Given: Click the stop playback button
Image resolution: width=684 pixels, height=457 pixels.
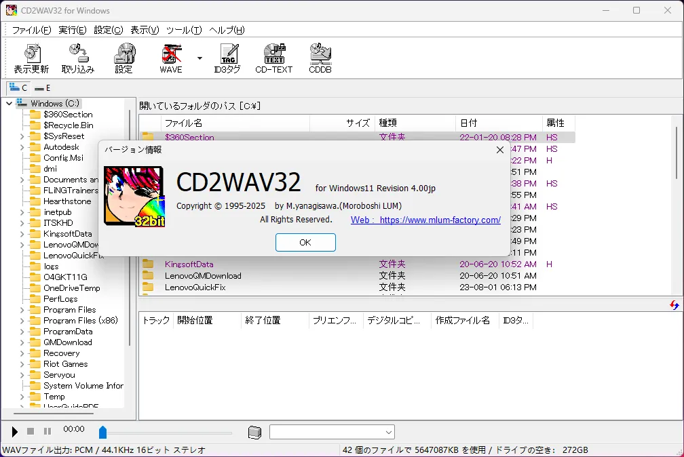Looking at the screenshot, I should coord(31,431).
